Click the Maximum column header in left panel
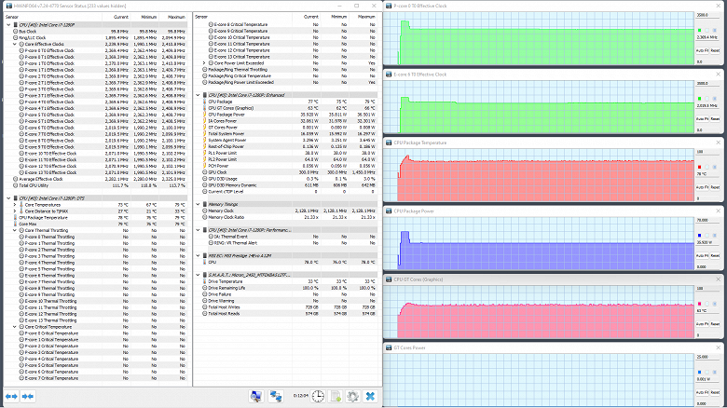 pos(176,17)
